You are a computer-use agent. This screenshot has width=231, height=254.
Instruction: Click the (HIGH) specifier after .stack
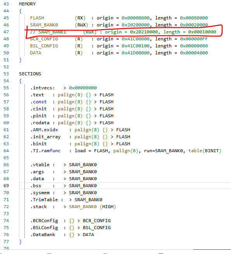click(x=108, y=207)
